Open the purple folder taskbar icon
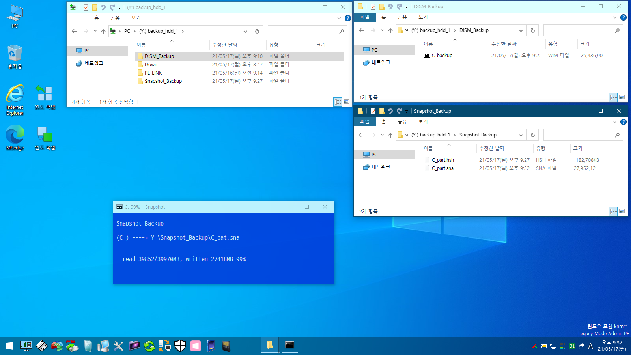This screenshot has height=355, width=631. pos(134,346)
